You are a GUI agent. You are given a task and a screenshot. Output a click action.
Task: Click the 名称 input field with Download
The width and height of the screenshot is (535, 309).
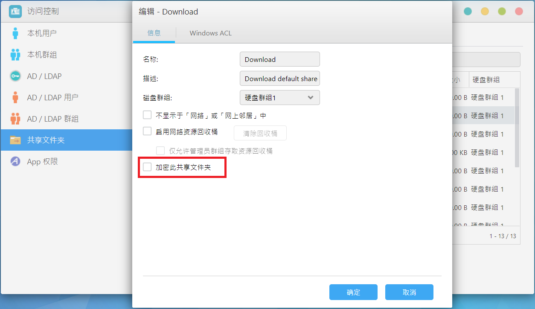pyautogui.click(x=280, y=59)
